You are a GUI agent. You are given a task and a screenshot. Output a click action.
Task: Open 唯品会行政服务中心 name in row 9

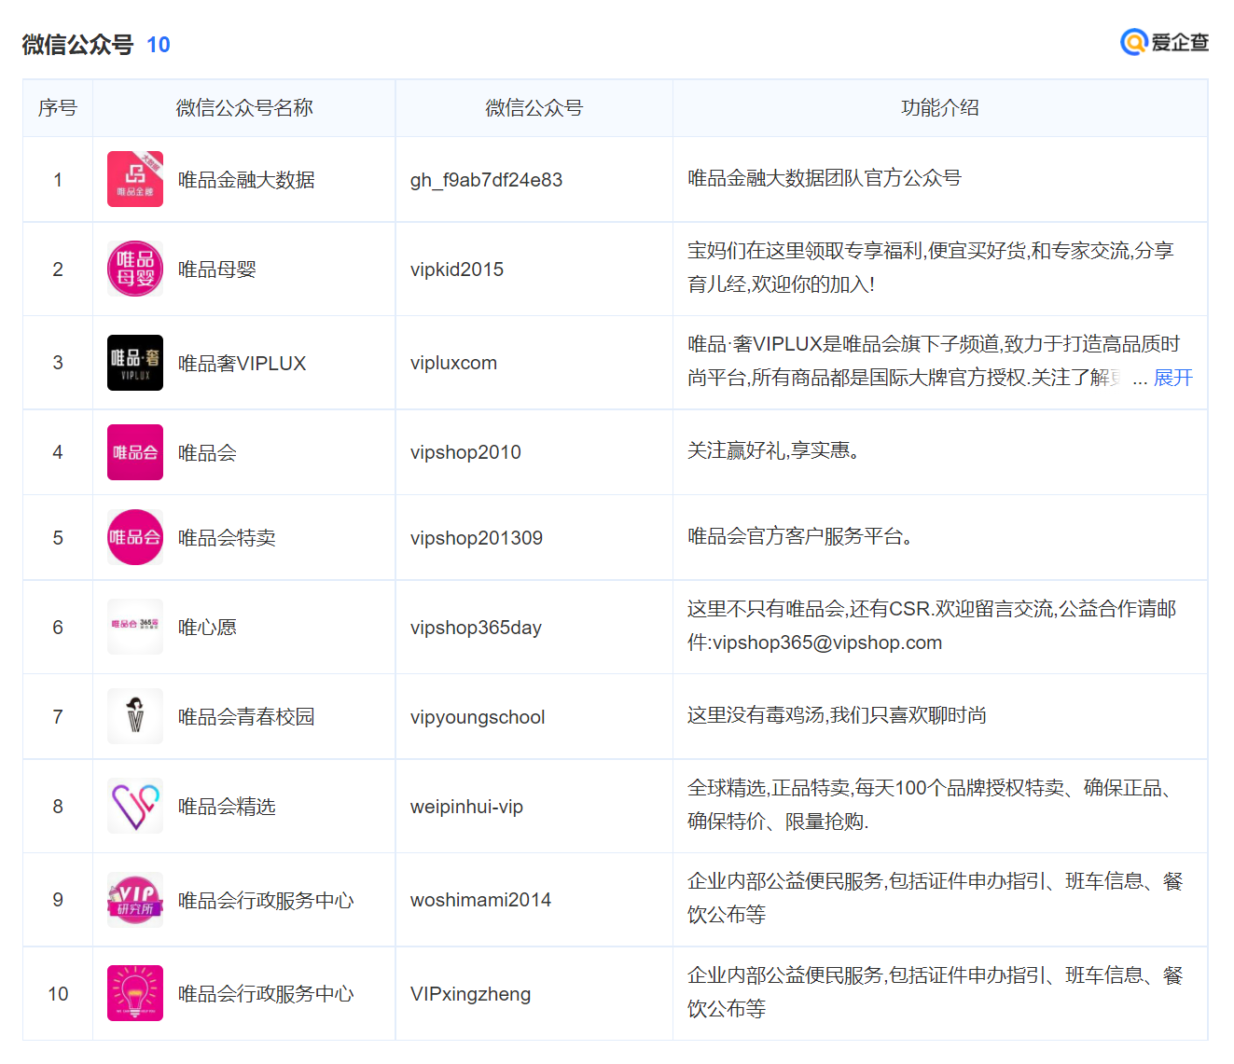click(266, 901)
